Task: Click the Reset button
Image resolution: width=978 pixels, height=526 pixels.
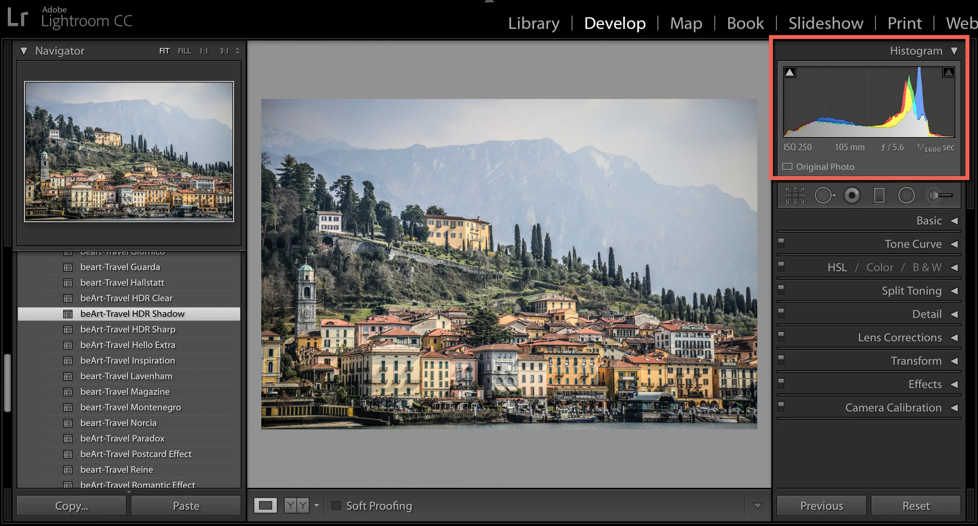Action: (x=915, y=506)
